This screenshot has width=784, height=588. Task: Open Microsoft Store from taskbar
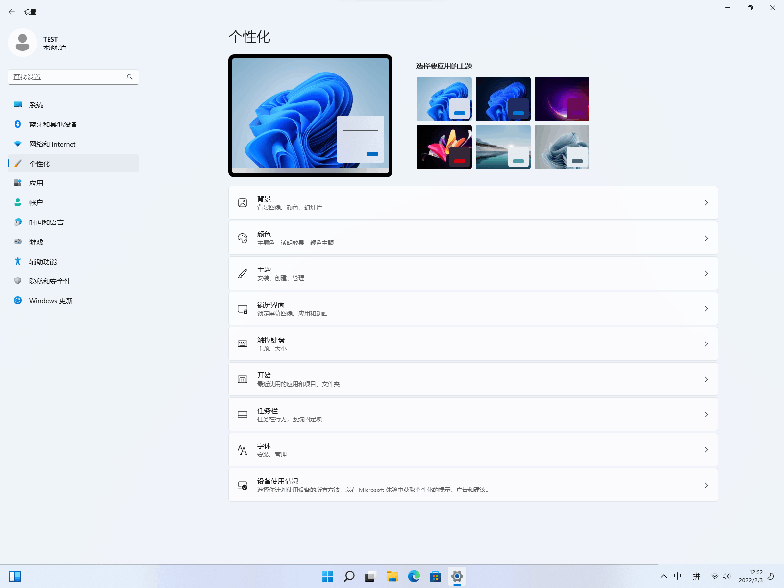435,576
